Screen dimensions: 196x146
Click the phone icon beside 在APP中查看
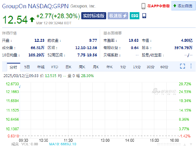coord(143,6)
